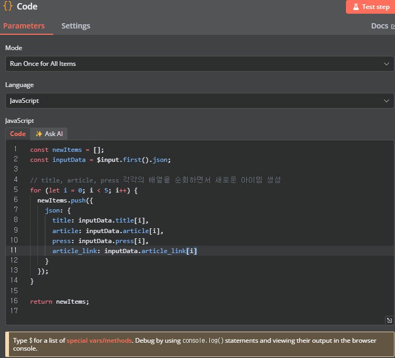Open the Mode dropdown Run Once for All Items
Image resolution: width=395 pixels, height=358 pixels.
[199, 64]
